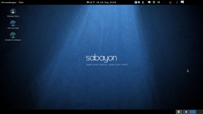
Task: Open the Anwendungen menu
Action: pos(9,2)
